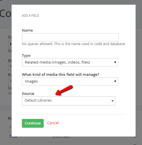The height and width of the screenshot is (145, 142).
Task: Cancel adding the field
Action: click(x=53, y=123)
